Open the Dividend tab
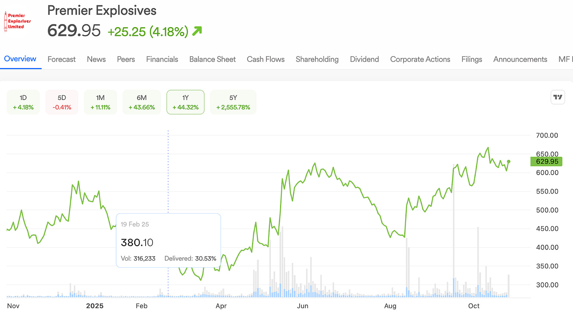The height and width of the screenshot is (318, 573). [364, 59]
